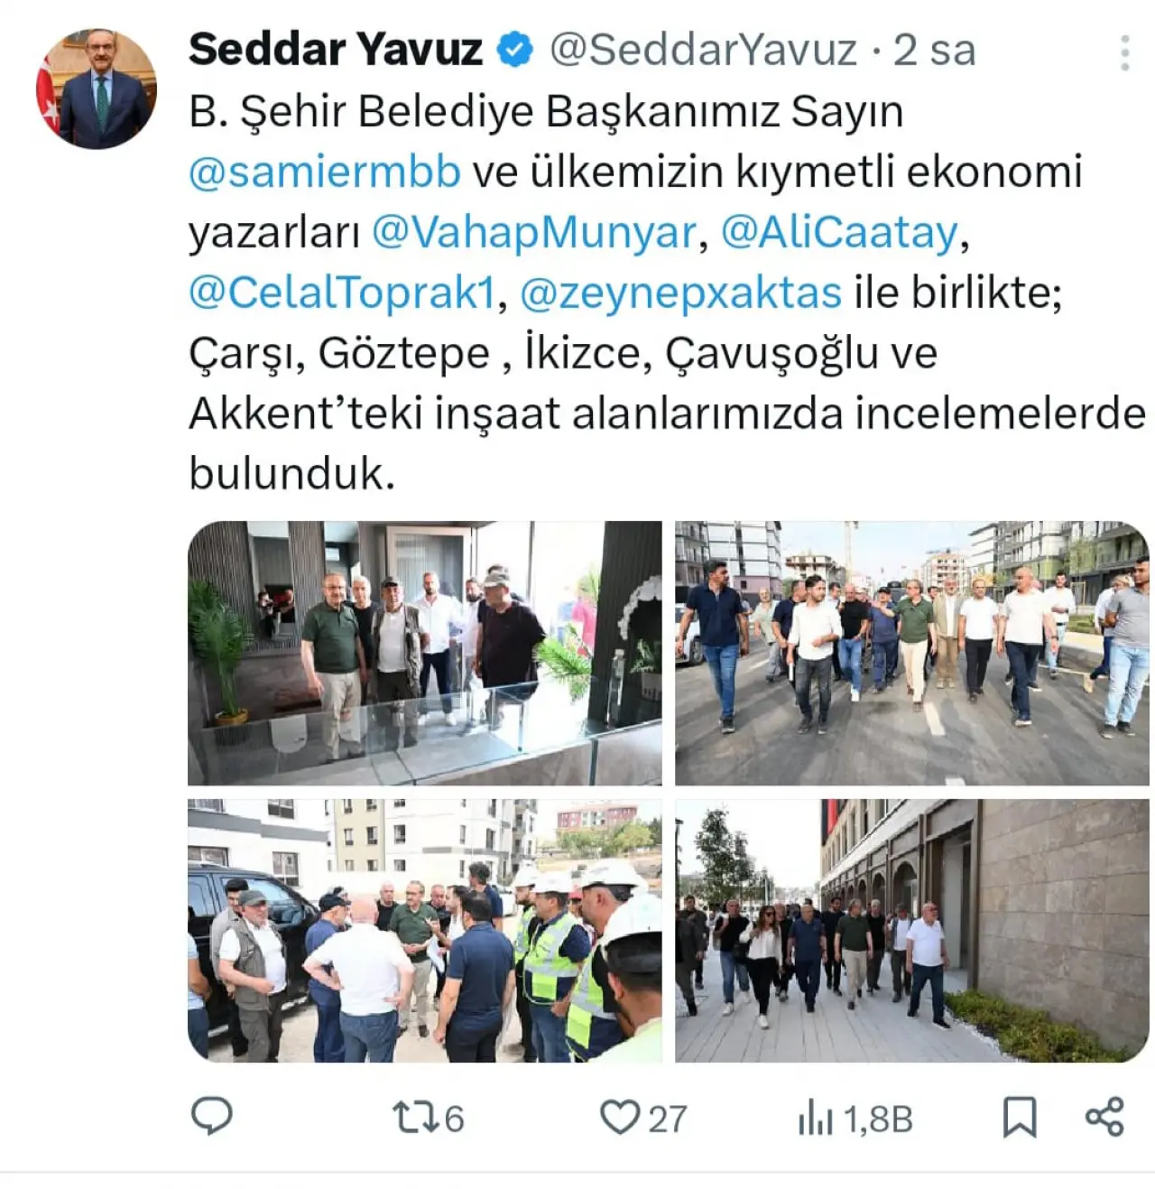Image resolution: width=1155 pixels, height=1189 pixels.
Task: Open the street walking group photo
Action: point(912,653)
